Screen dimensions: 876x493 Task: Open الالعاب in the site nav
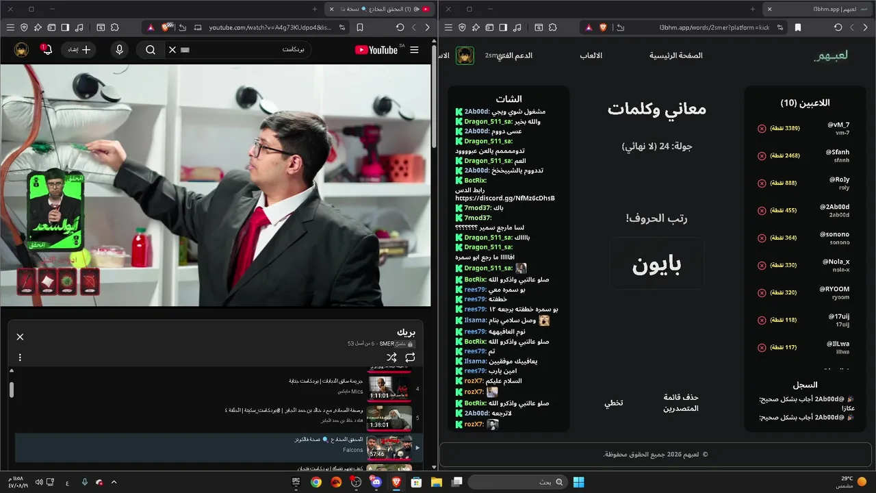pos(591,55)
